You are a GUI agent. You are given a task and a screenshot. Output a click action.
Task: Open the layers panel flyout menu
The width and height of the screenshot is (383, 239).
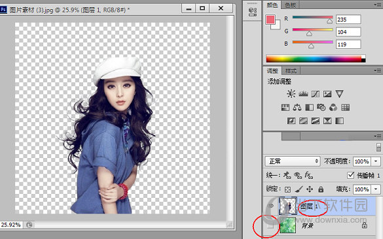pyautogui.click(x=377, y=136)
